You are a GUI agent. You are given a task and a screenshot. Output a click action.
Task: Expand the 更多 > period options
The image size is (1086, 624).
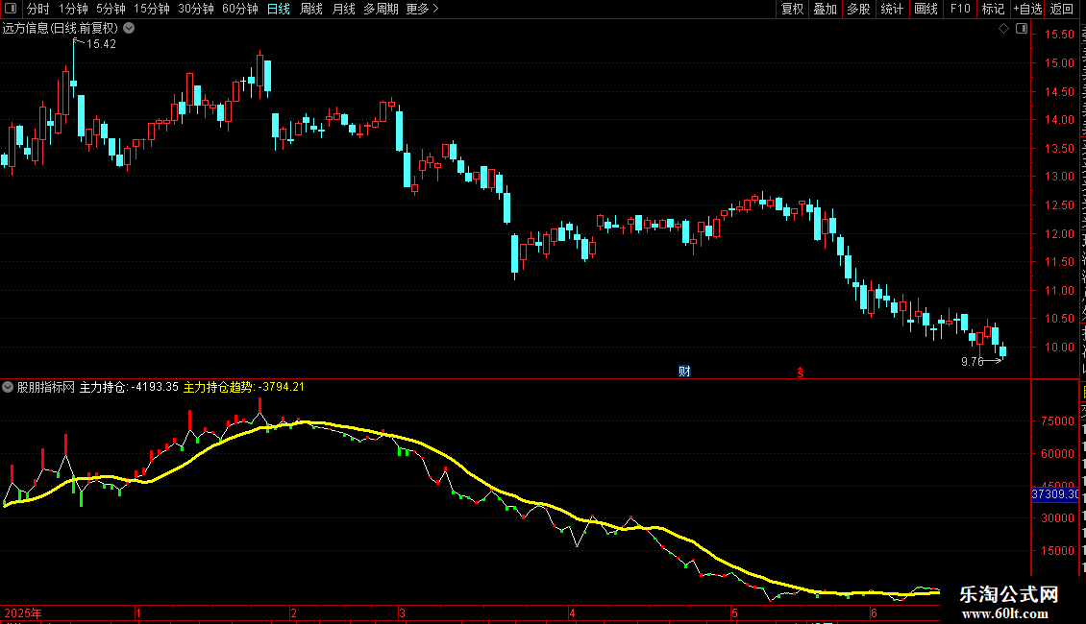(x=423, y=9)
